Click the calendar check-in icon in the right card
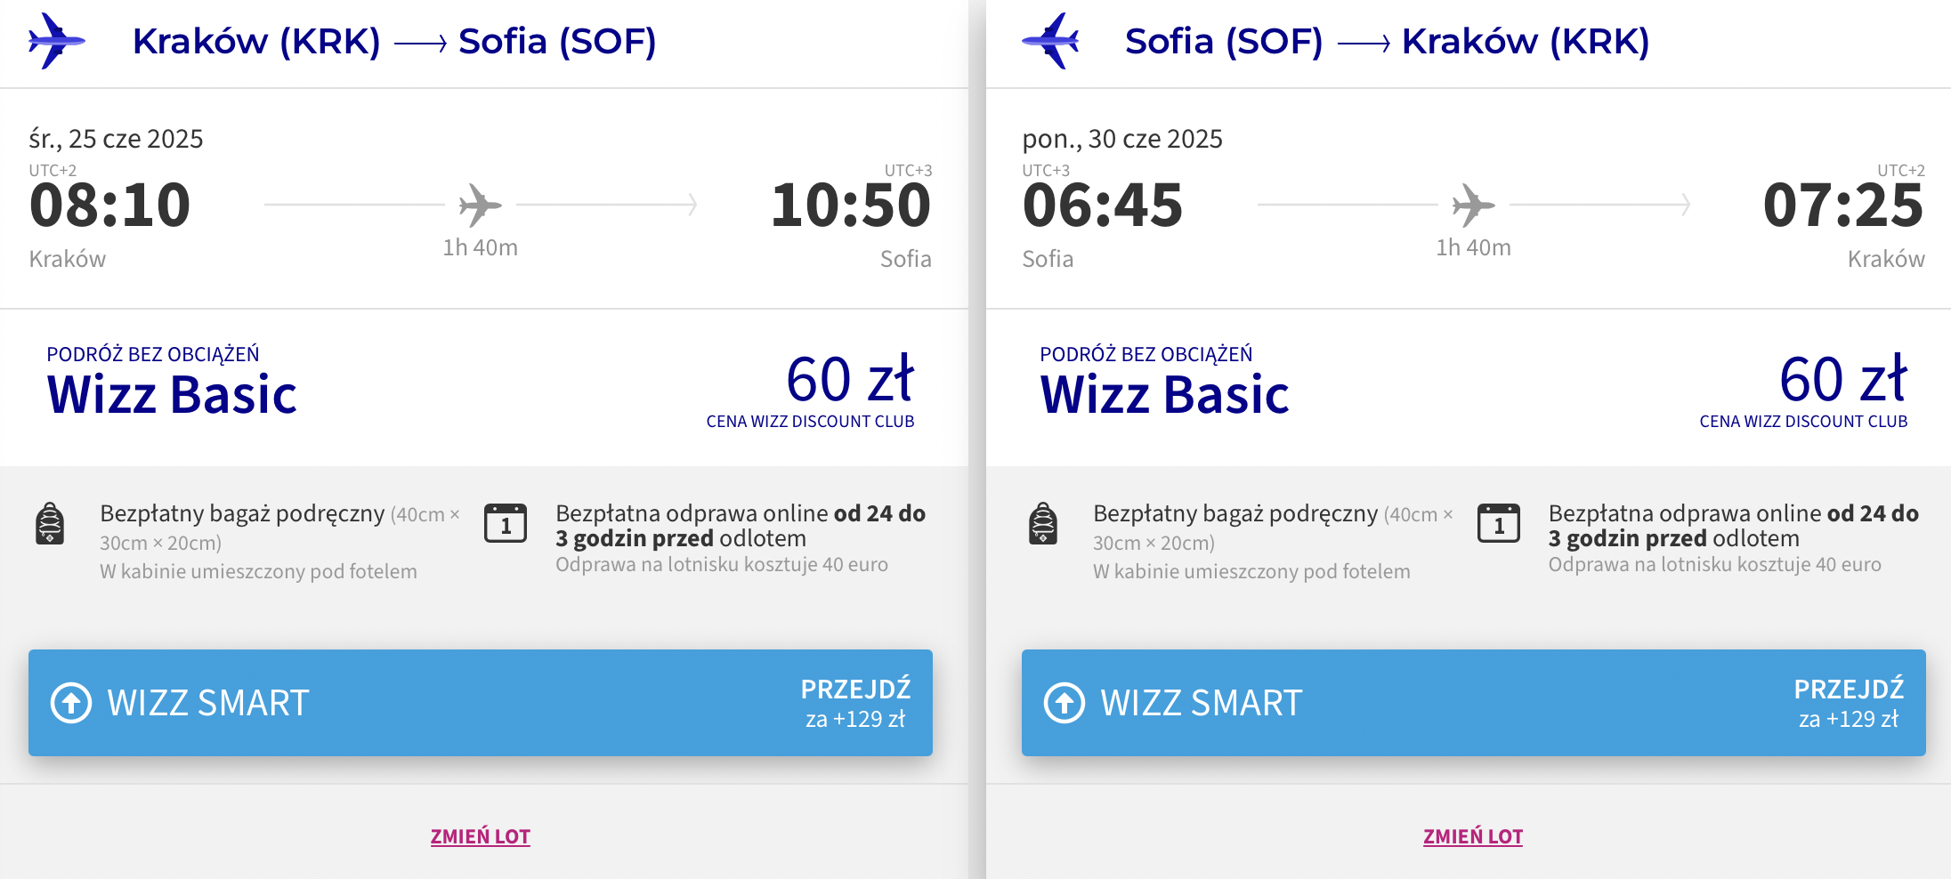This screenshot has height=879, width=1951. click(x=1499, y=523)
